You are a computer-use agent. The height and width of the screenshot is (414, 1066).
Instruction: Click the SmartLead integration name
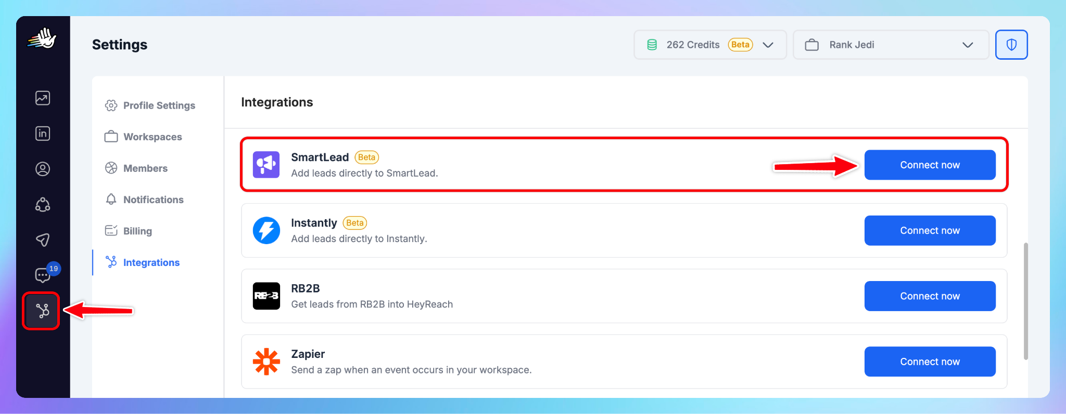320,157
